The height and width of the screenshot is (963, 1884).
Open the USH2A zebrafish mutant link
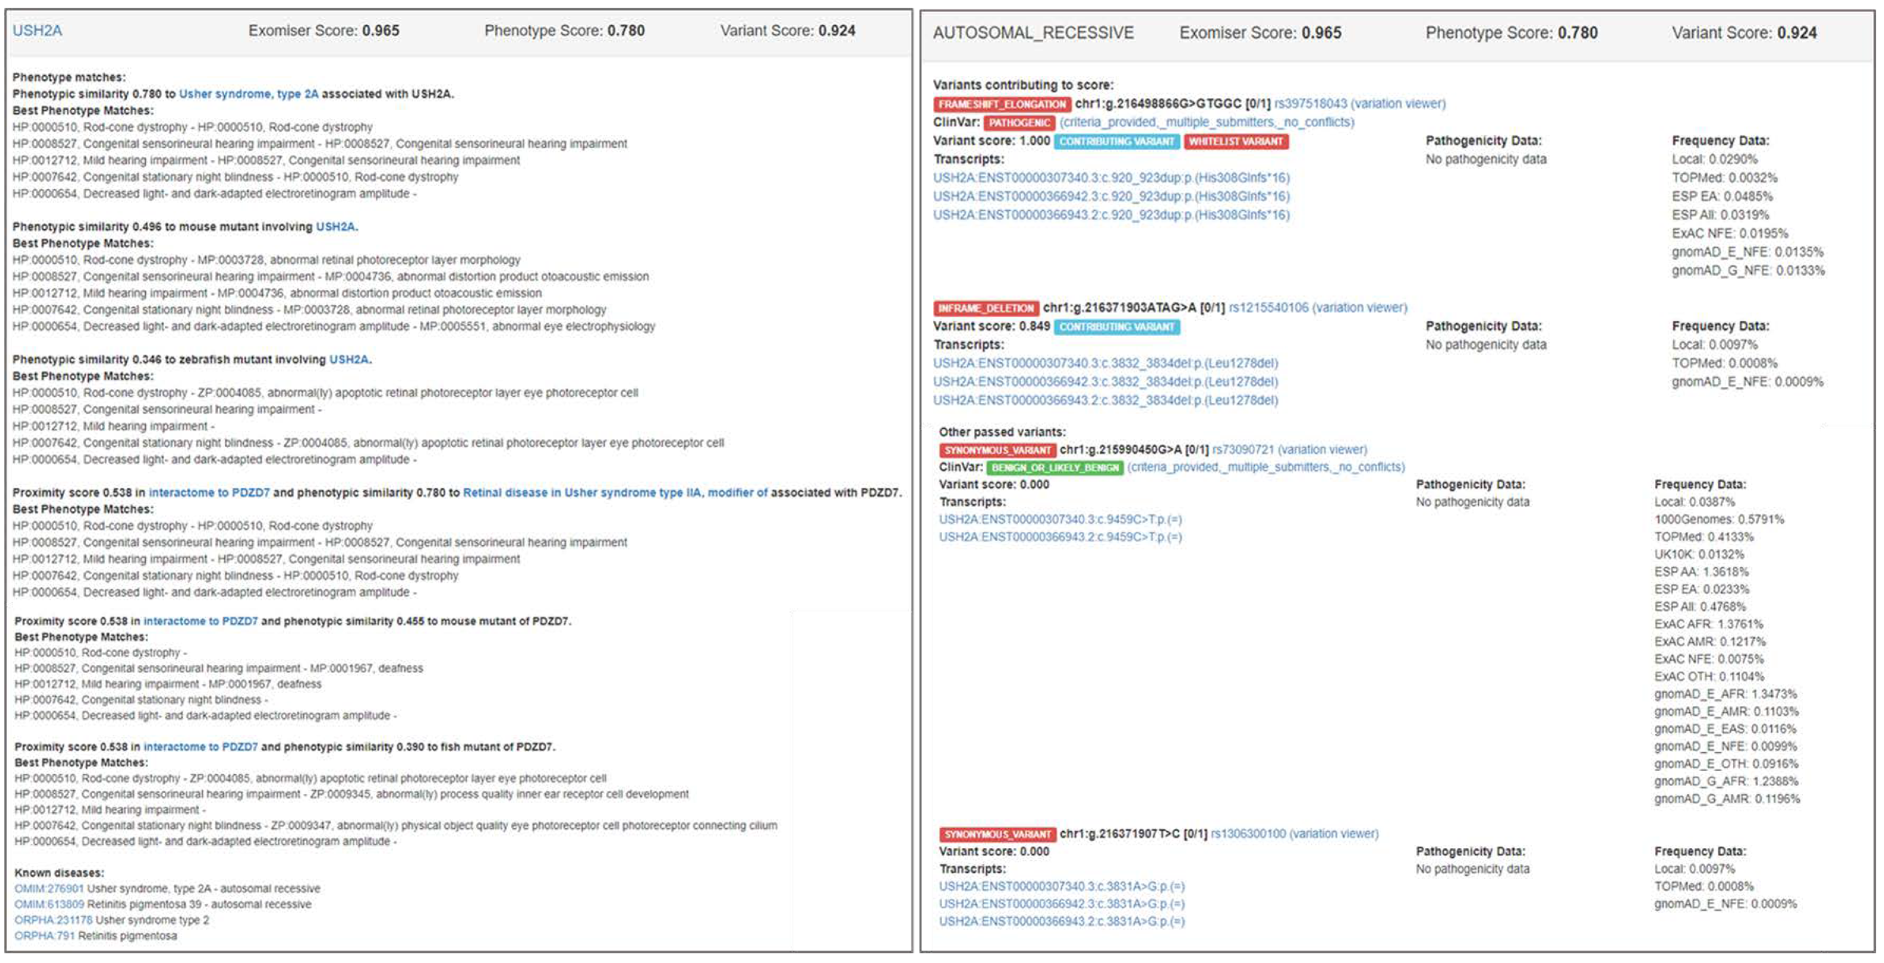(x=349, y=359)
